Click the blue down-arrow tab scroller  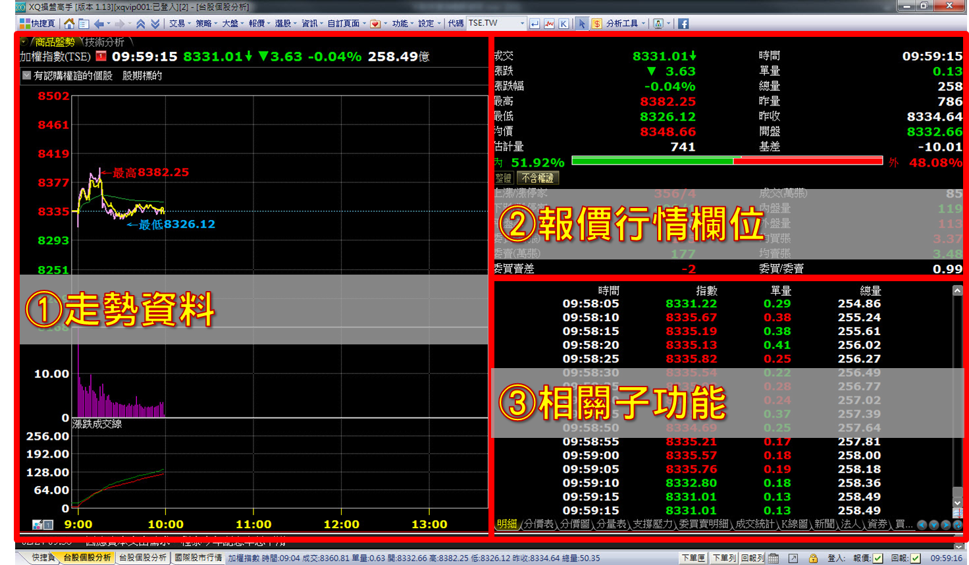(934, 525)
